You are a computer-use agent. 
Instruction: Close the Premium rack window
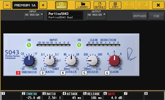pyautogui.click(x=158, y=5)
